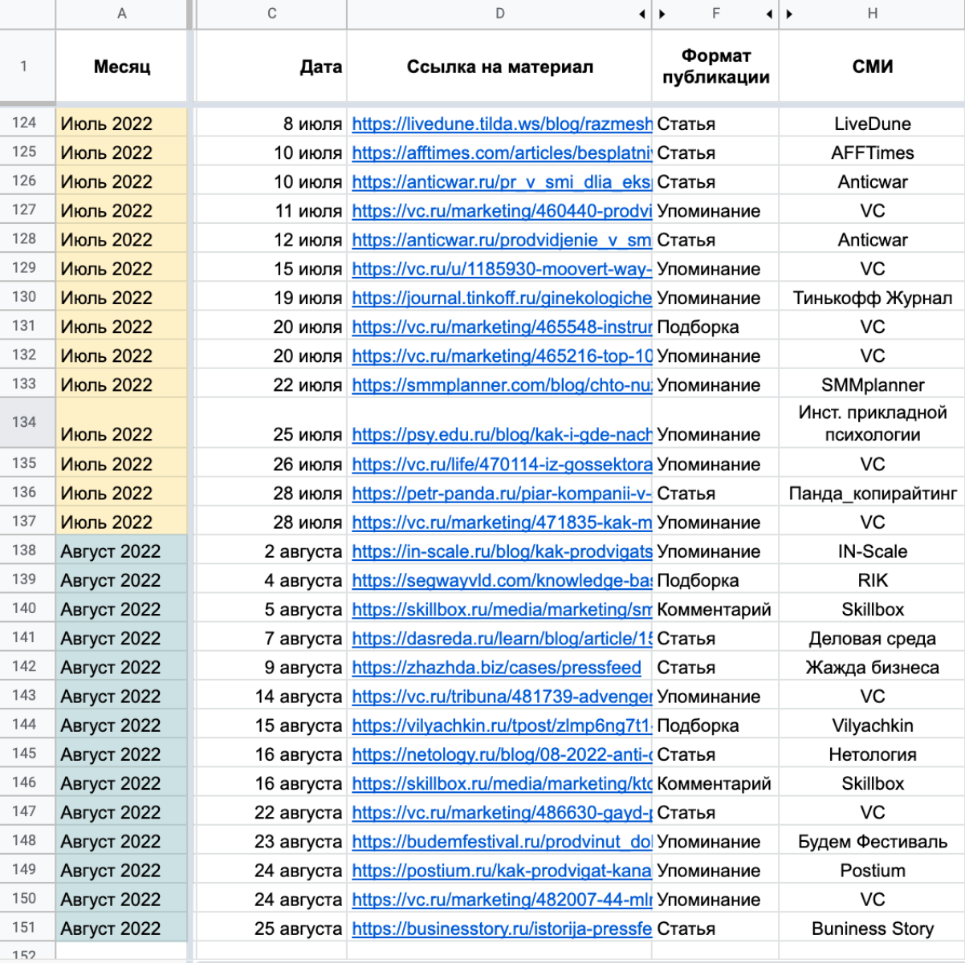Screen dimensions: 965x963
Task: Open the journal.tinkoff.ru link
Action: point(502,298)
